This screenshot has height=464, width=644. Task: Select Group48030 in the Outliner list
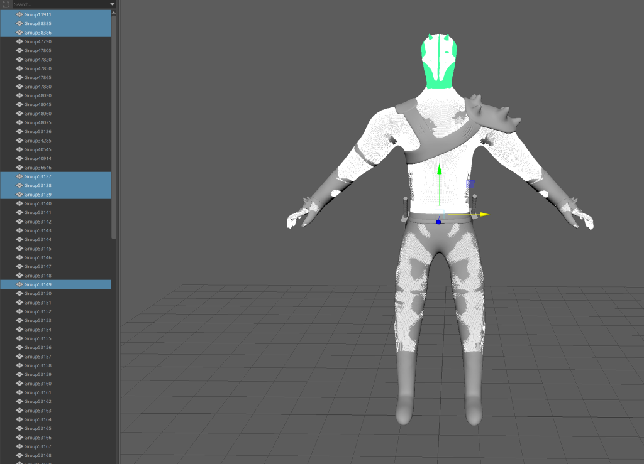(38, 95)
